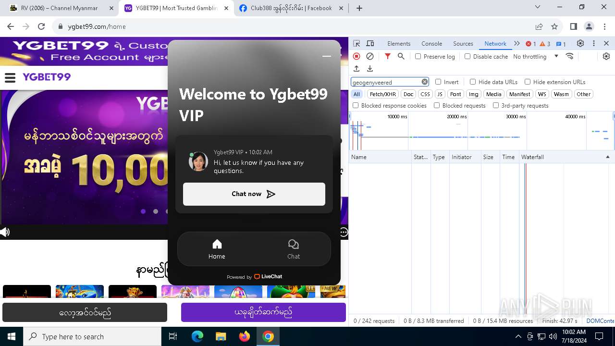
Task: Open the LiveChat powered-by link
Action: 254,276
